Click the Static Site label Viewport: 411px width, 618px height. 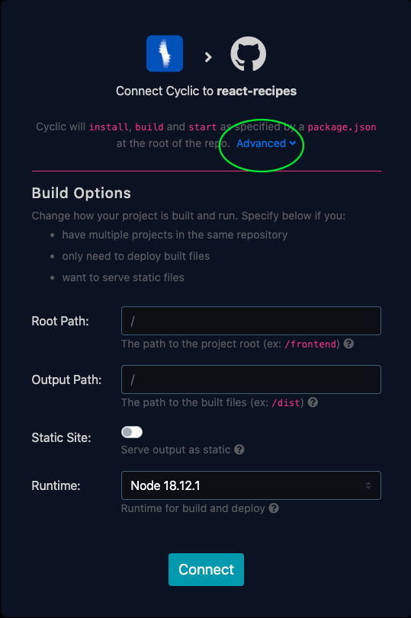click(61, 438)
